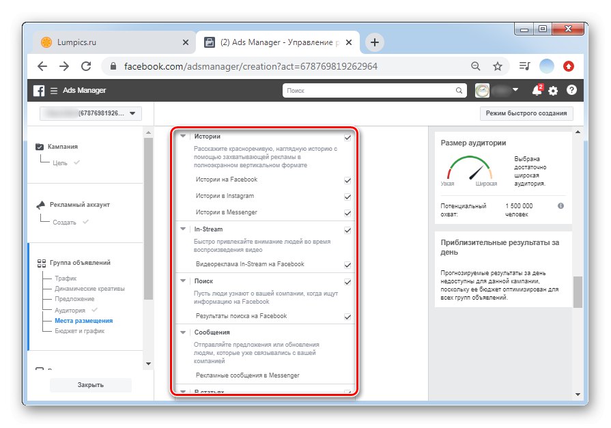The height and width of the screenshot is (428, 611).
Task: Switch to the Ads Manager tab
Action: click(279, 42)
